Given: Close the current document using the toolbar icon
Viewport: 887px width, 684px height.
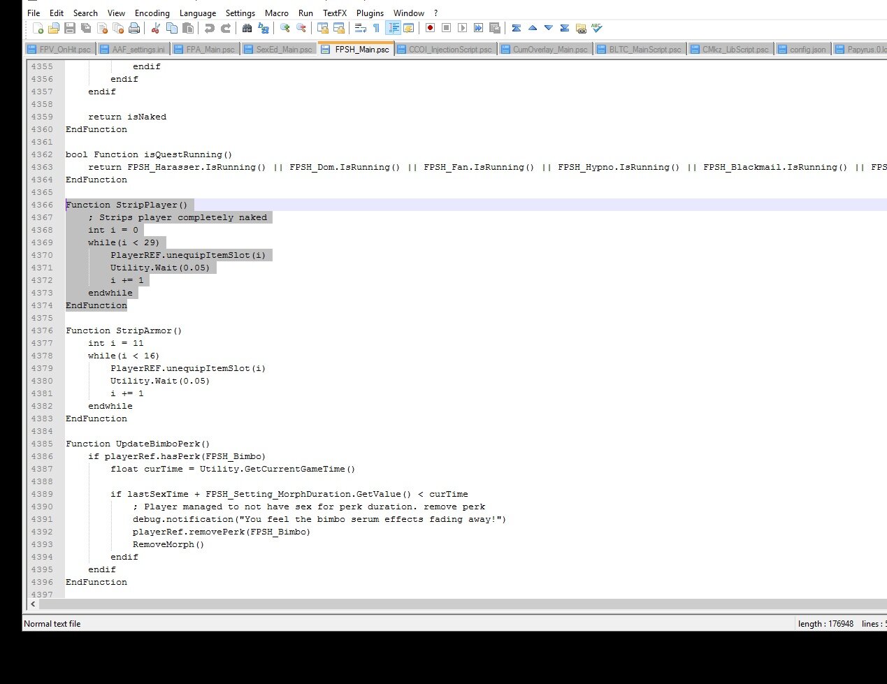Looking at the screenshot, I should [102, 28].
